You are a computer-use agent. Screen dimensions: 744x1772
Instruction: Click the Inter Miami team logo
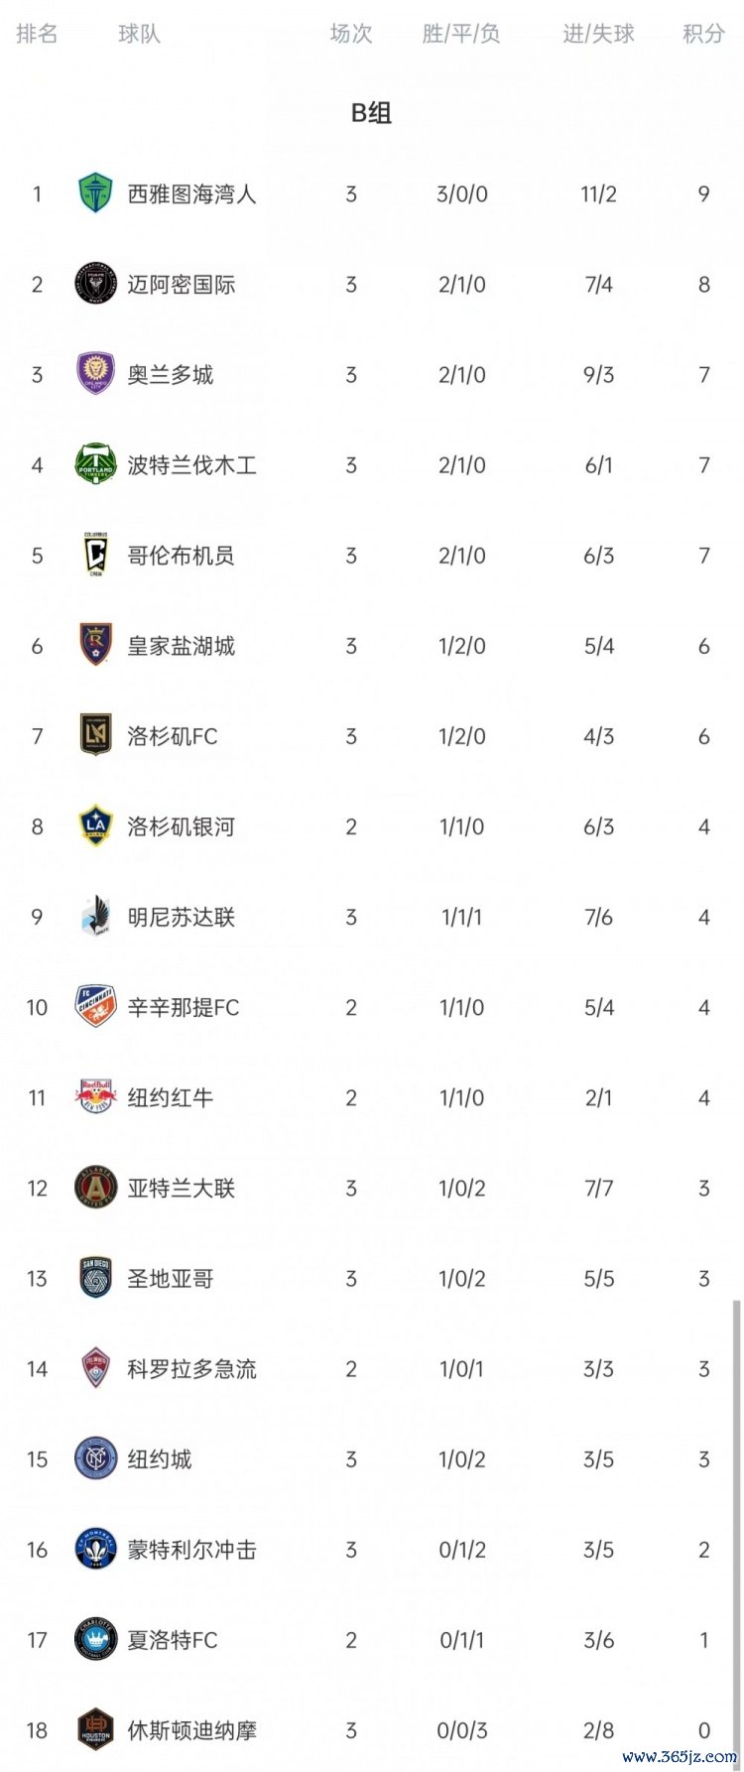pyautogui.click(x=96, y=285)
